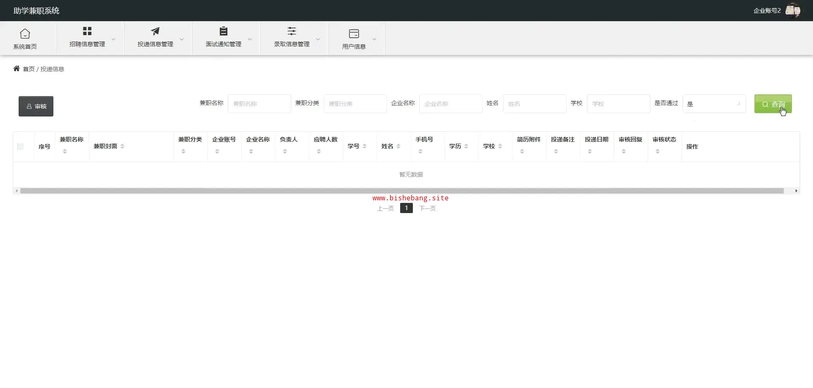813x388 pixels.
Task: Sort by 兼职分类 column arrows
Action: pos(183,151)
